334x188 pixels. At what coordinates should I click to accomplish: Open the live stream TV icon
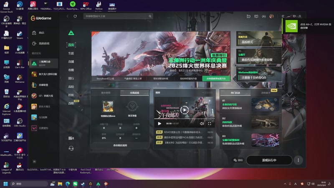248,16
